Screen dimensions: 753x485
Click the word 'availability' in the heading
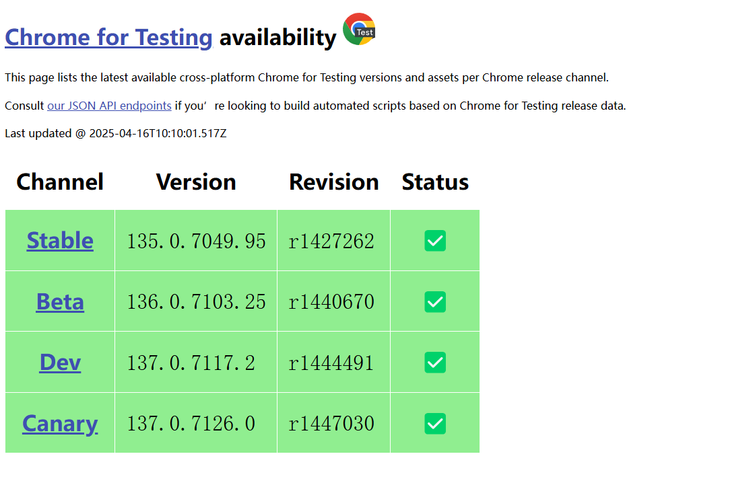pyautogui.click(x=278, y=38)
